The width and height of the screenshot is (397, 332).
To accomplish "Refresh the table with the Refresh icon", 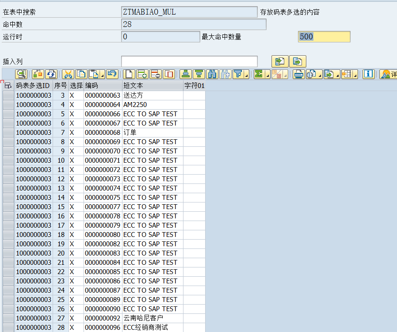I will (51, 74).
